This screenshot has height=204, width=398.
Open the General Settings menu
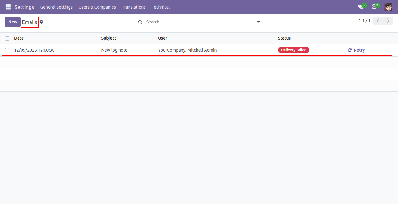(x=56, y=7)
